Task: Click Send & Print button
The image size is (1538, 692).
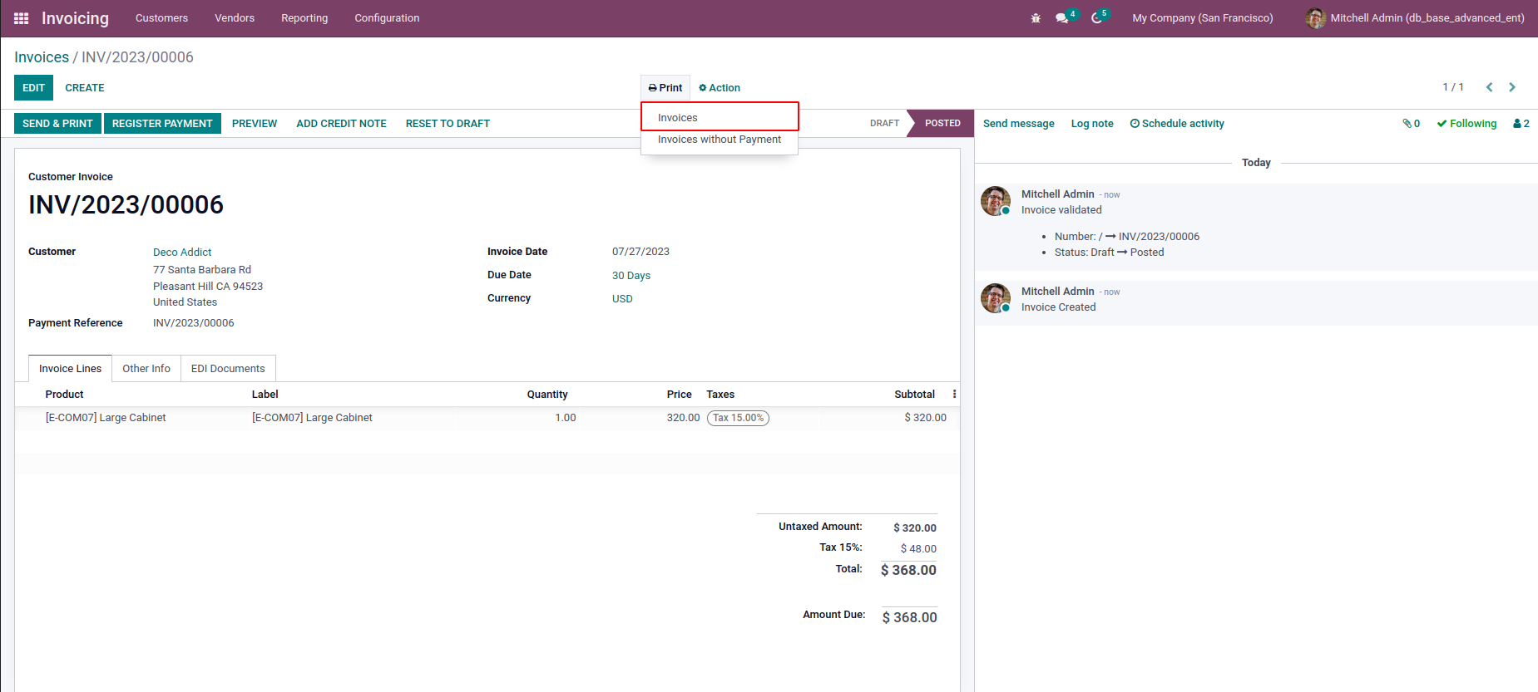Action: pos(57,124)
